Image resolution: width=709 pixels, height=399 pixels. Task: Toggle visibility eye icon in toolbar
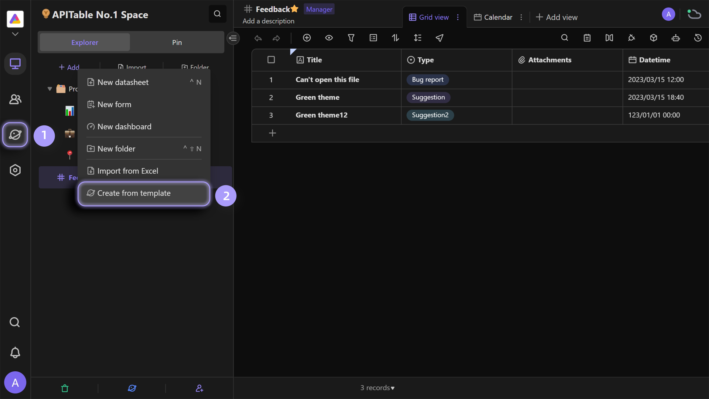(x=329, y=38)
